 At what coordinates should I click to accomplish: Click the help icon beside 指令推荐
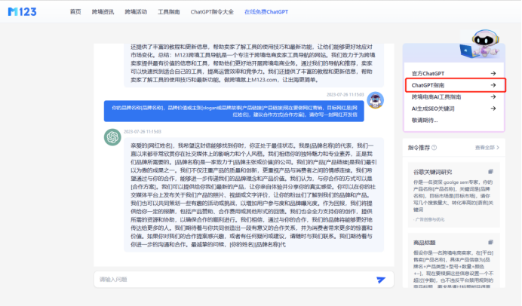click(434, 148)
